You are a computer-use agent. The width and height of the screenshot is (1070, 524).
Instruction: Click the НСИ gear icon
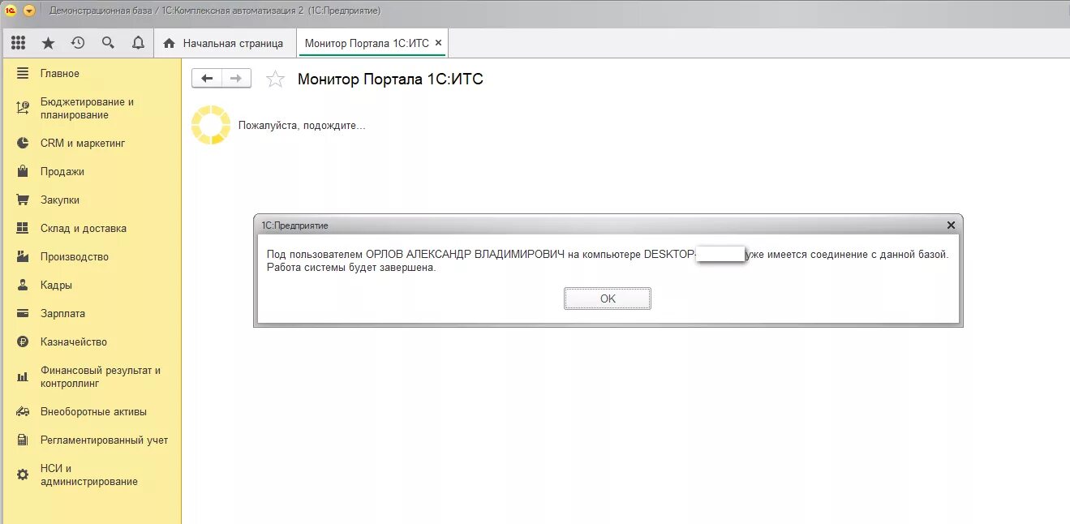[23, 475]
